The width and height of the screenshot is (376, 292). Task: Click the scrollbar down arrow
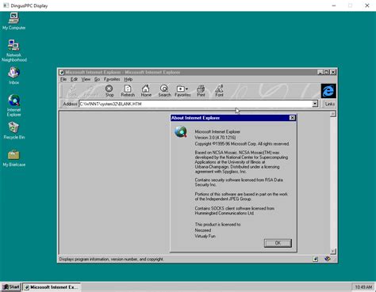[x=333, y=251]
